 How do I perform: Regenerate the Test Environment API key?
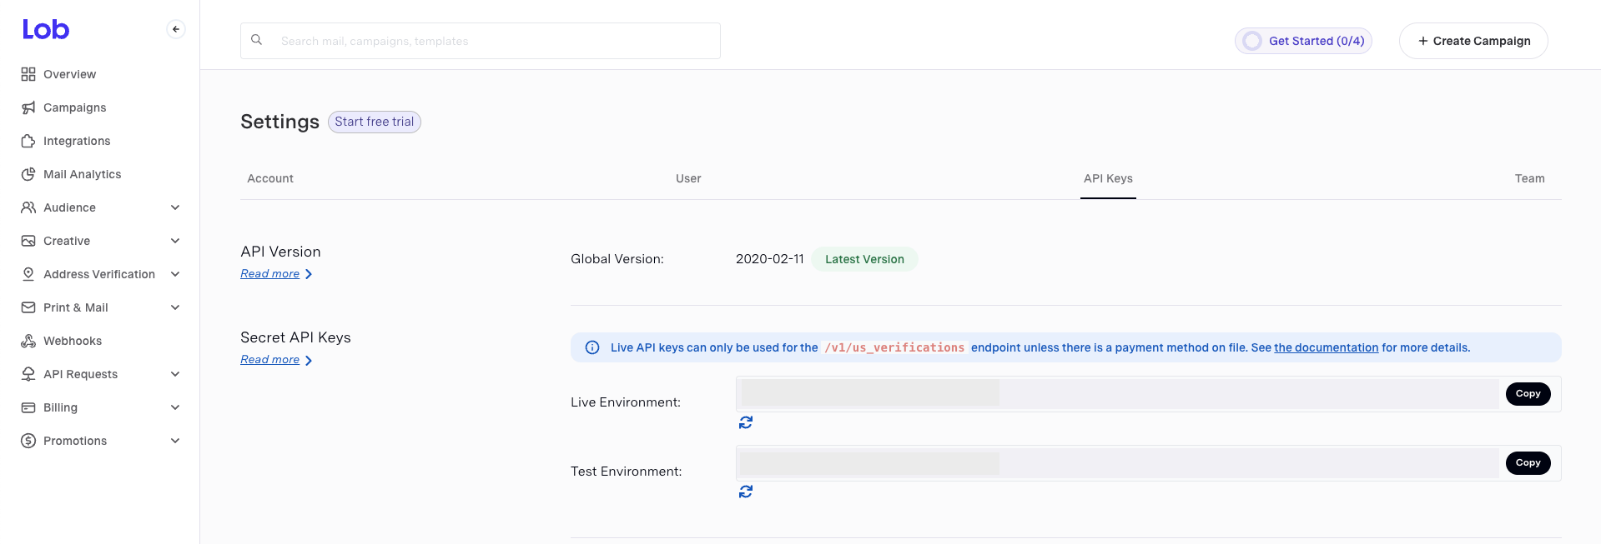[746, 492]
